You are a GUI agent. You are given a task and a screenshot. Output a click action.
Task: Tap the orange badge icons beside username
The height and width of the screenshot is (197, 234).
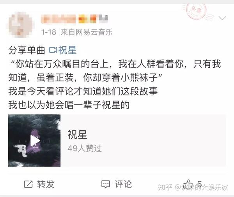pos(87,19)
